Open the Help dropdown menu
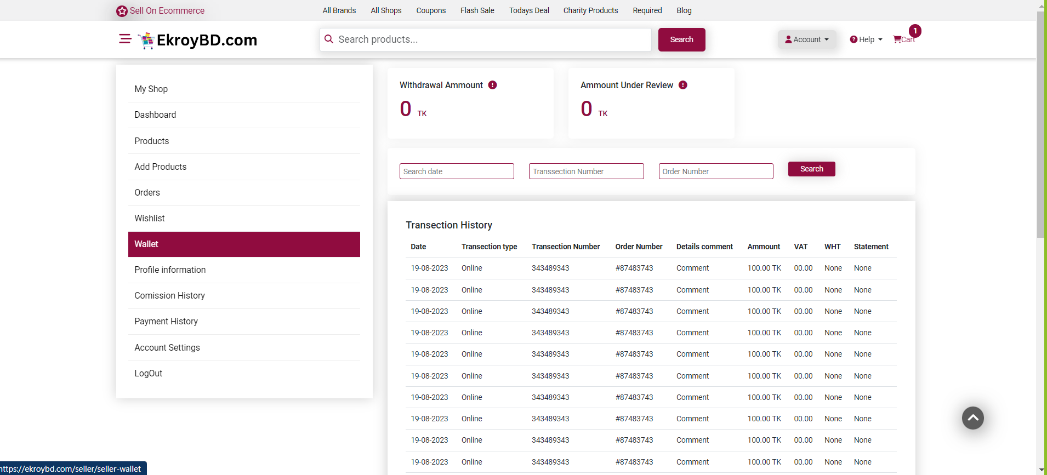 [x=866, y=39]
